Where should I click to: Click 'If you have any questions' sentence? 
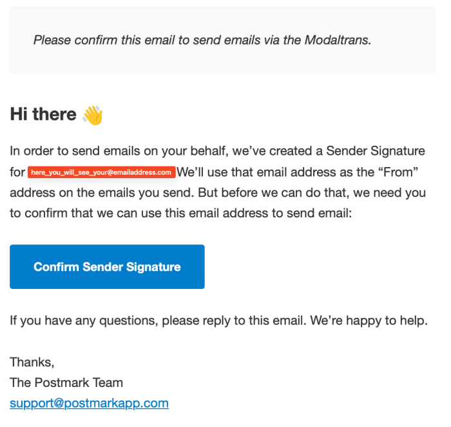point(158,321)
